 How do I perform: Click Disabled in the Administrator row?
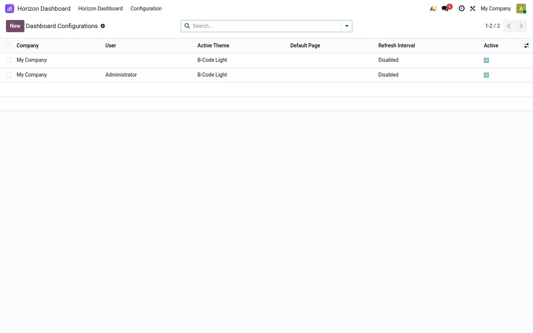click(x=388, y=75)
